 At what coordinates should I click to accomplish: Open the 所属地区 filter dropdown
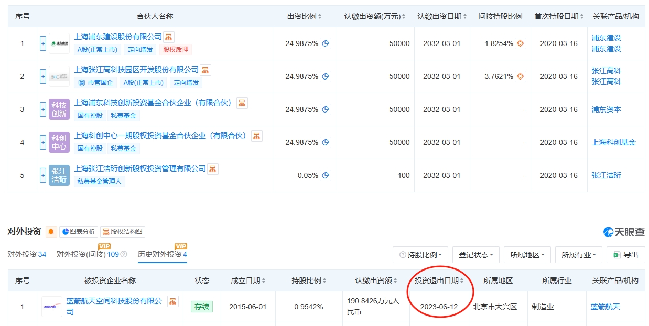tap(527, 255)
